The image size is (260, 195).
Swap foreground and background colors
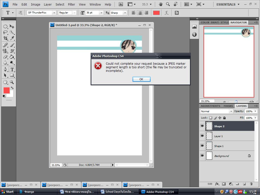click(x=12, y=88)
